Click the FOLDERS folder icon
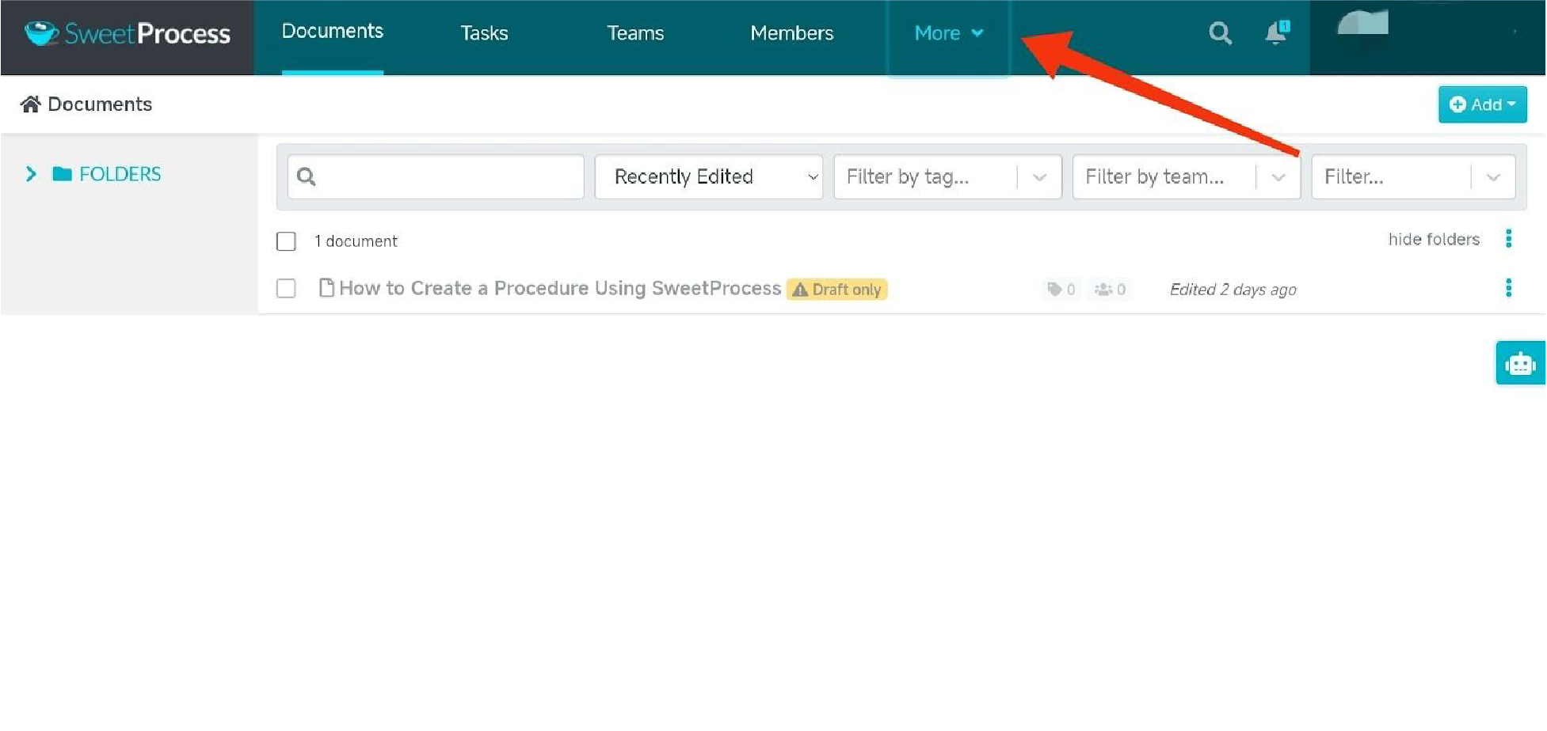This screenshot has height=731, width=1547. click(62, 174)
